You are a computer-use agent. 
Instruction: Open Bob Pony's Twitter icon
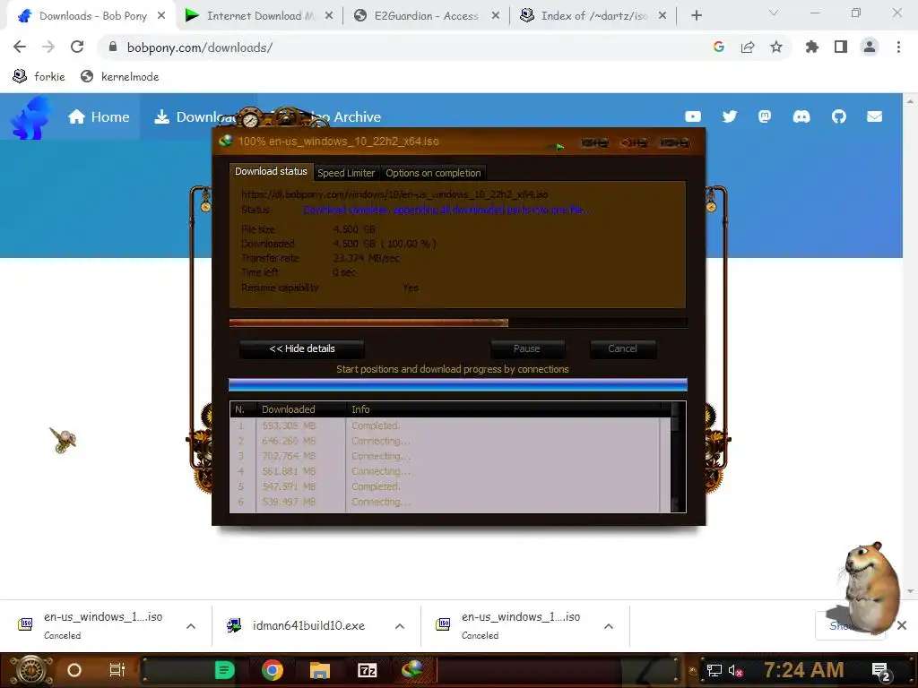coord(730,116)
